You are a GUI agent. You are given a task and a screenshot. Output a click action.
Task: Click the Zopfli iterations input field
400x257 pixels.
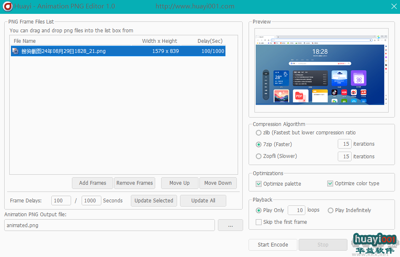[x=344, y=156]
